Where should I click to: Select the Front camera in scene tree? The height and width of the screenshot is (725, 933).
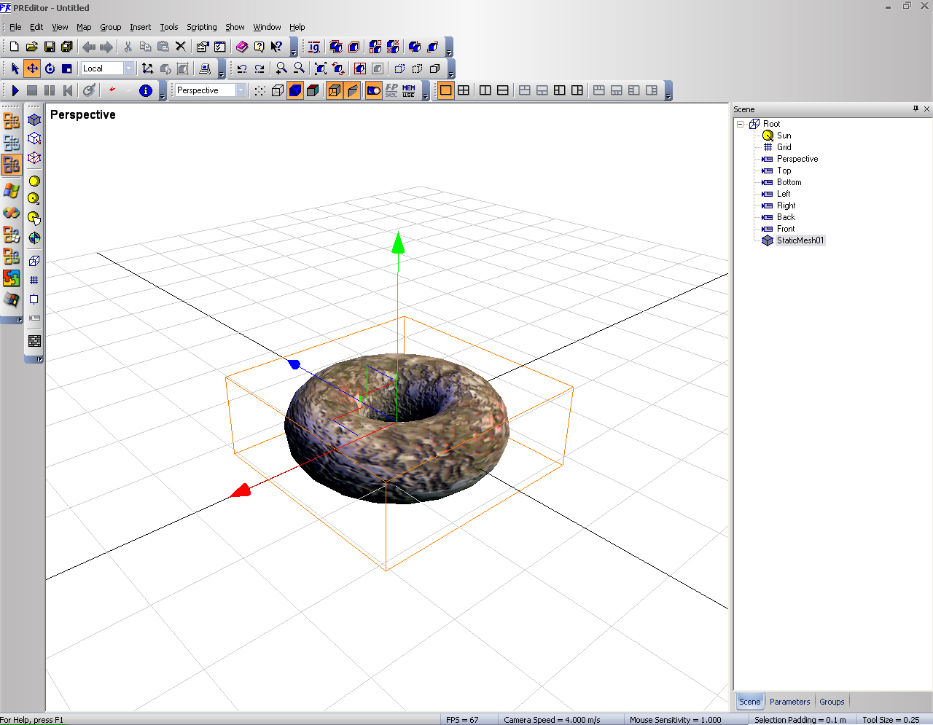[786, 229]
